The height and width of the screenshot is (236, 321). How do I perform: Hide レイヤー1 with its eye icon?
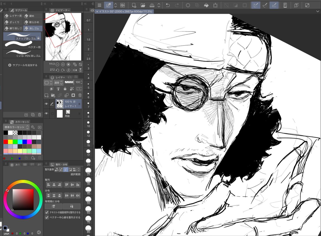click(x=46, y=104)
